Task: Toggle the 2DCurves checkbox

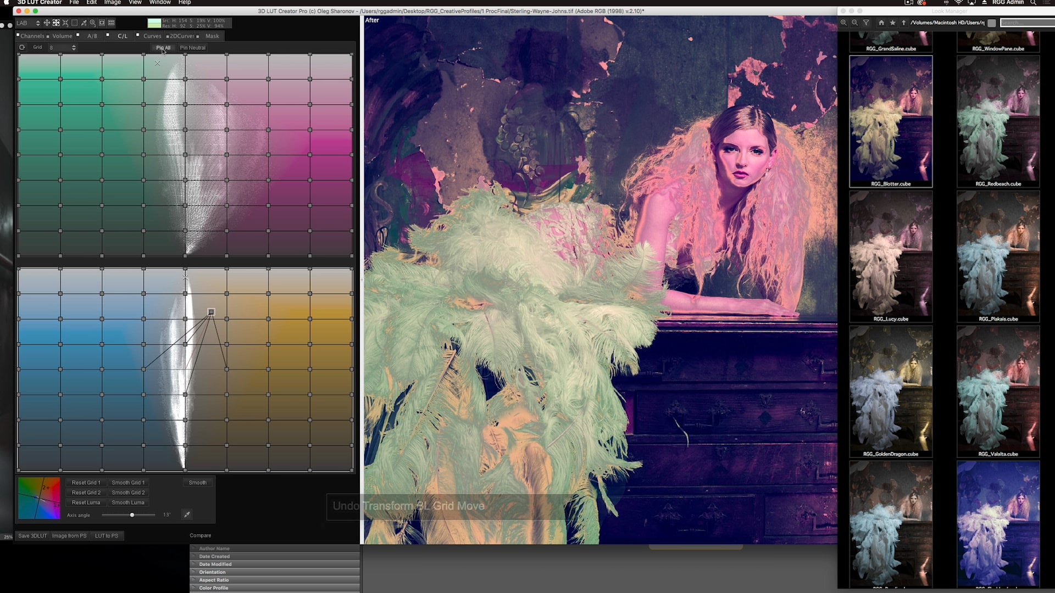Action: click(166, 36)
